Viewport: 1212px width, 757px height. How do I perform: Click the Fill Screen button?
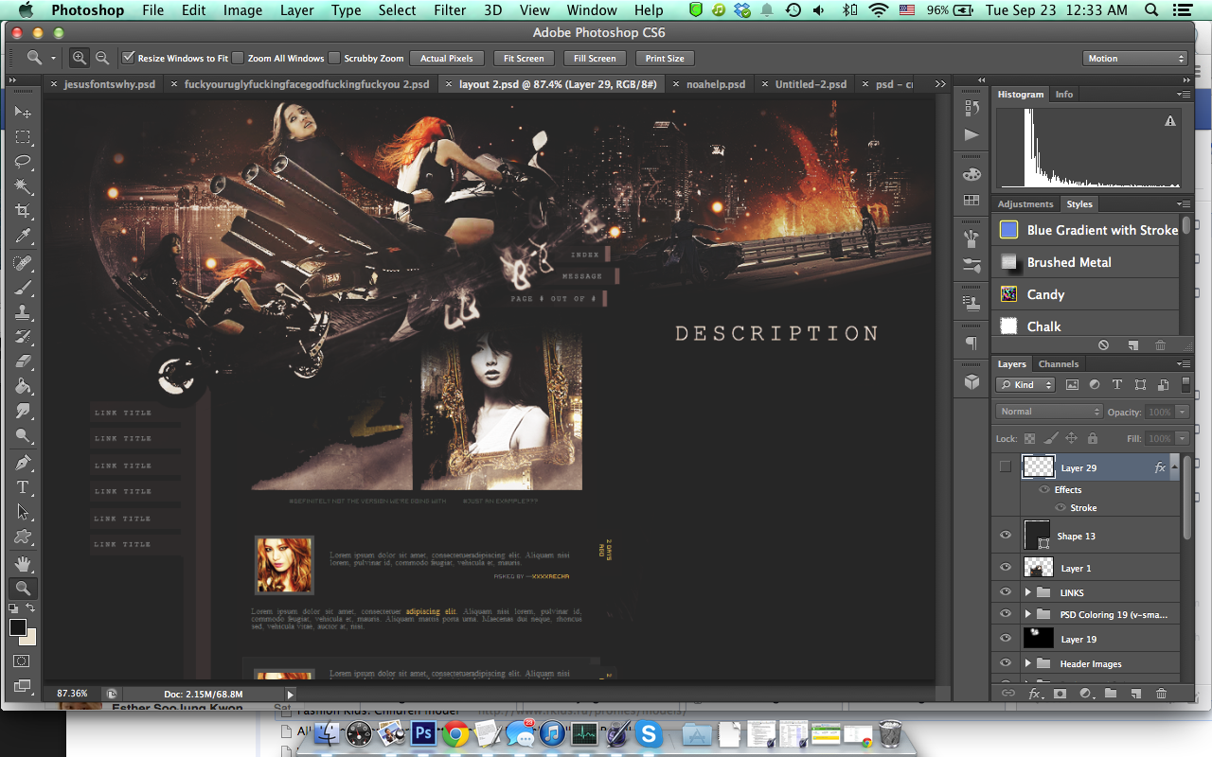[595, 58]
